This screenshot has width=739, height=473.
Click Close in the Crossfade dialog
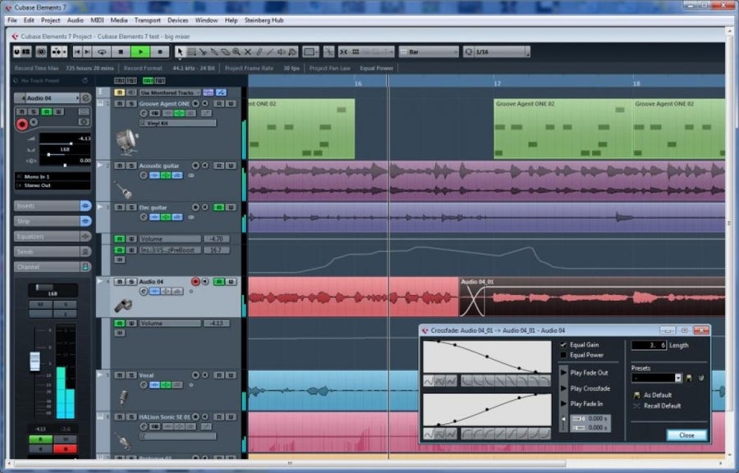686,435
